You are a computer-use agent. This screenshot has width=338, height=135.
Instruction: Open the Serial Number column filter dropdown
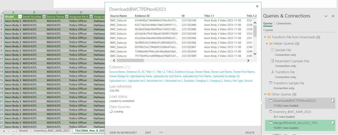[44, 16]
